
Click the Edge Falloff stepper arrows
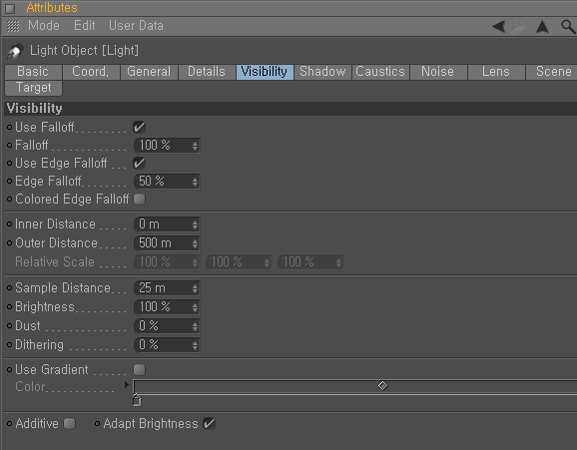click(x=195, y=182)
